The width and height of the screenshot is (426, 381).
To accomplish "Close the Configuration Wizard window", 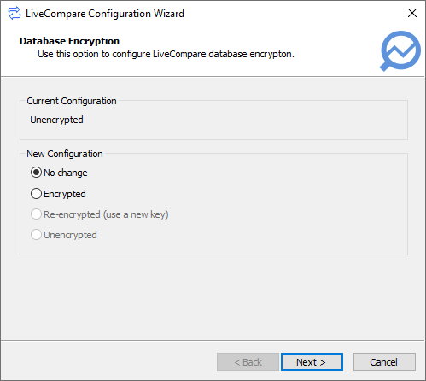I will (x=412, y=13).
